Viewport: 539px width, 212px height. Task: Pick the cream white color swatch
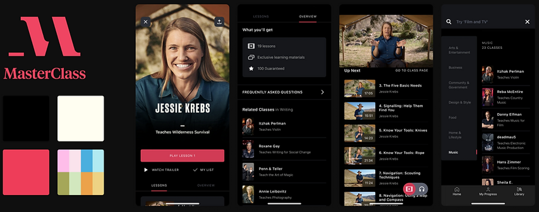click(x=81, y=118)
